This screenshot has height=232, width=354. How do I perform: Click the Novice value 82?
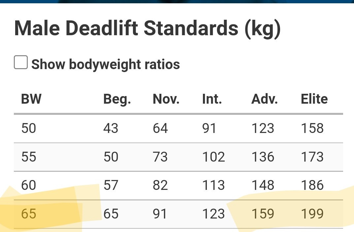160,185
